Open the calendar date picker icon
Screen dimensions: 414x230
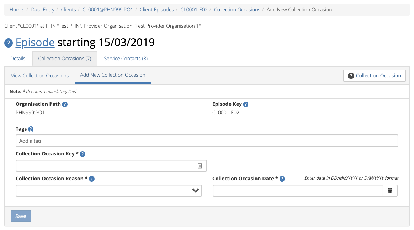point(390,191)
